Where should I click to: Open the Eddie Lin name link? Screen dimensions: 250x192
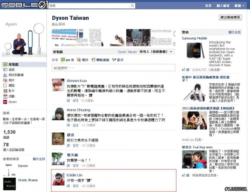[75, 175]
